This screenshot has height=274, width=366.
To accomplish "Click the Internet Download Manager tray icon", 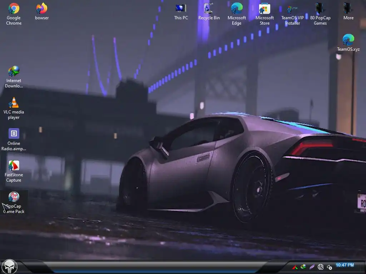I will pos(303,267).
